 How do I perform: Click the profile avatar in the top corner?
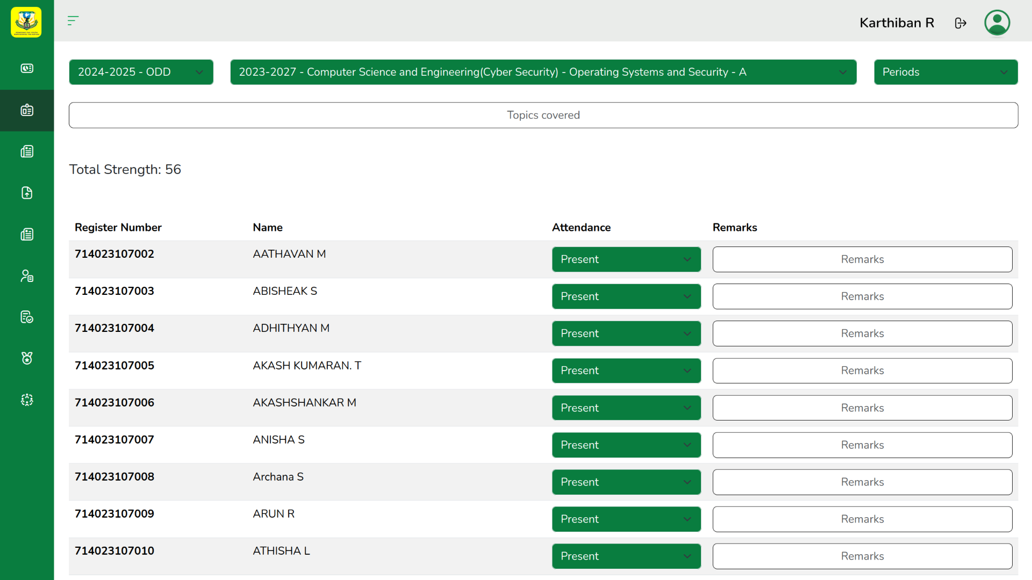pos(997,22)
